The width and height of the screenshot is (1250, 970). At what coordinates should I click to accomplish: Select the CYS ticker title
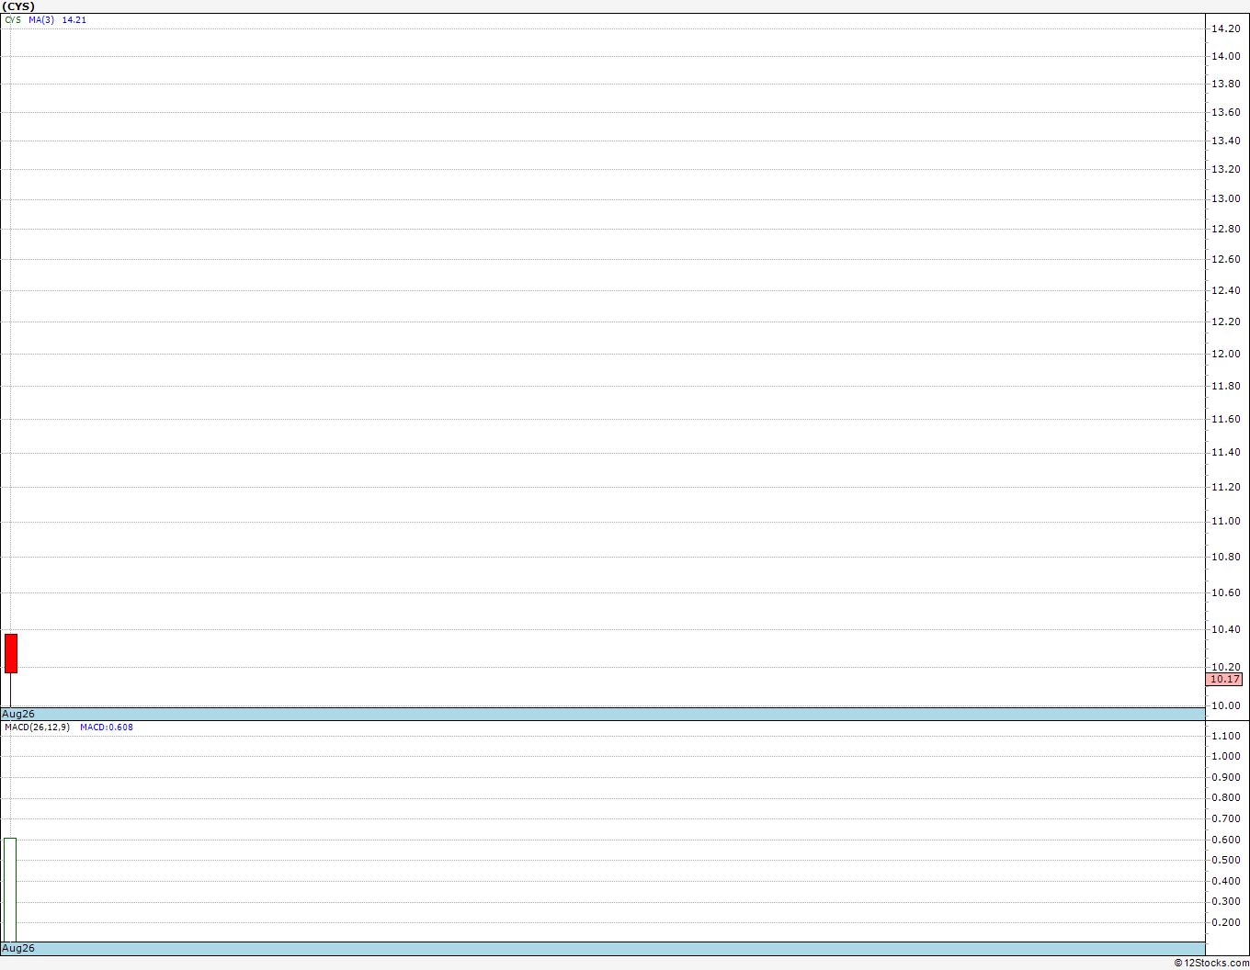(18, 6)
